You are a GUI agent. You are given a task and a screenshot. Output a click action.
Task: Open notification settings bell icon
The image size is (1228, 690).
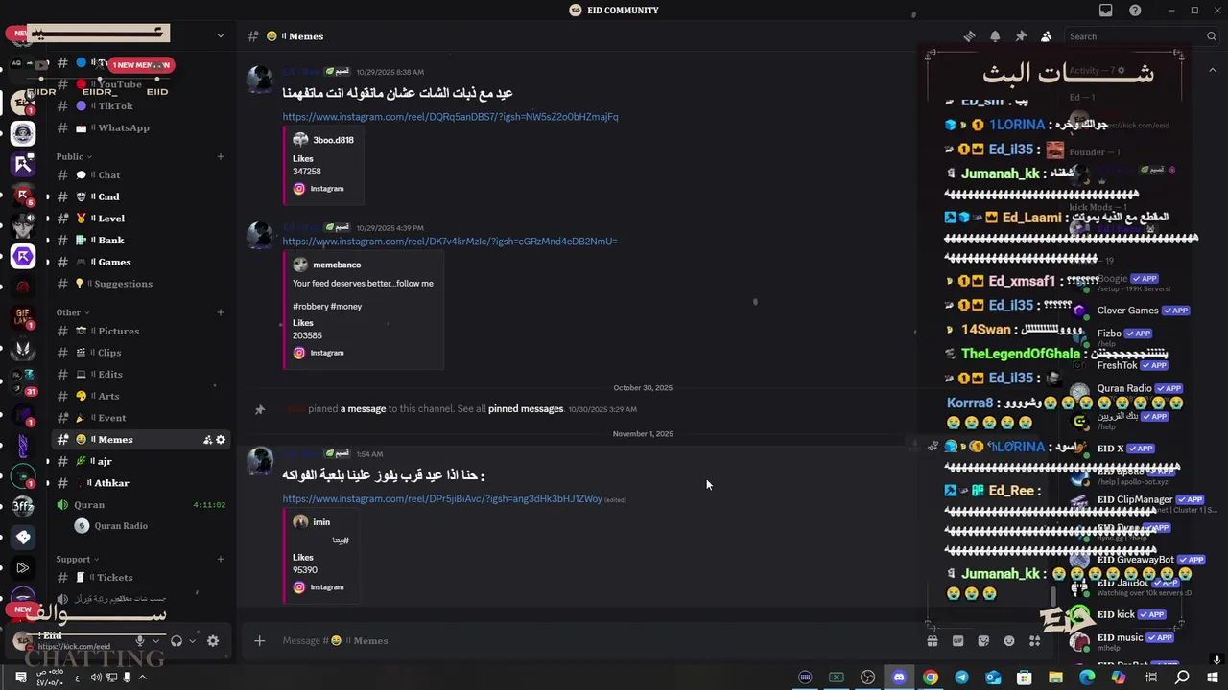[x=995, y=36]
